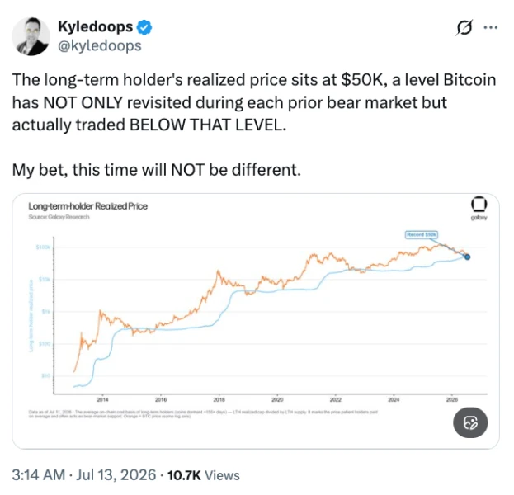514x495 pixels.
Task: Click the image edit button on chart
Action: point(470,422)
